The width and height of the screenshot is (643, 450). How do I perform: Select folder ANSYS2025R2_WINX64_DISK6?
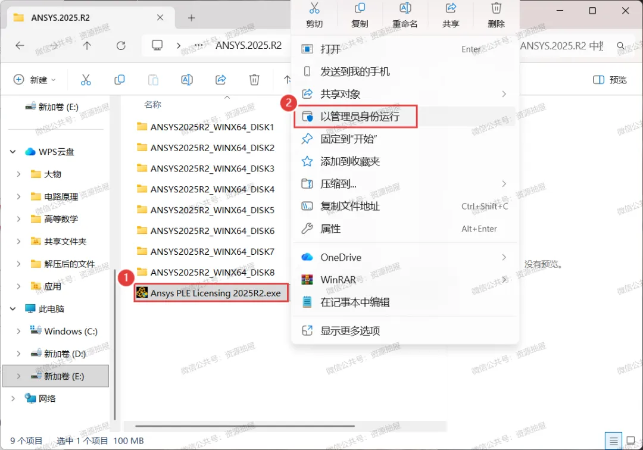click(205, 230)
